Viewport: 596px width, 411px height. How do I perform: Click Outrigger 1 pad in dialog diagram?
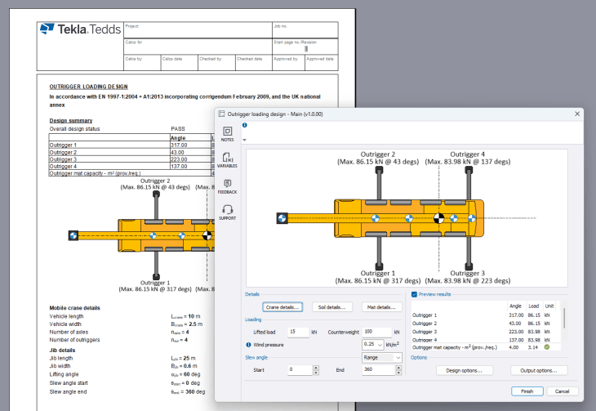click(x=379, y=266)
